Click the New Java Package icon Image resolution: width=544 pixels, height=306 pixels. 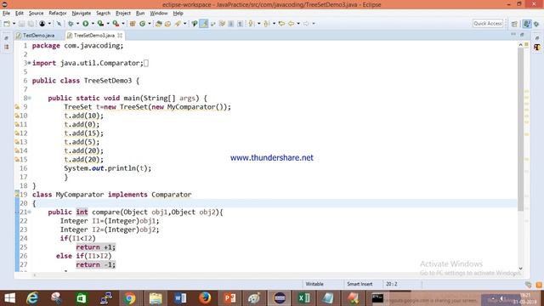point(133,24)
